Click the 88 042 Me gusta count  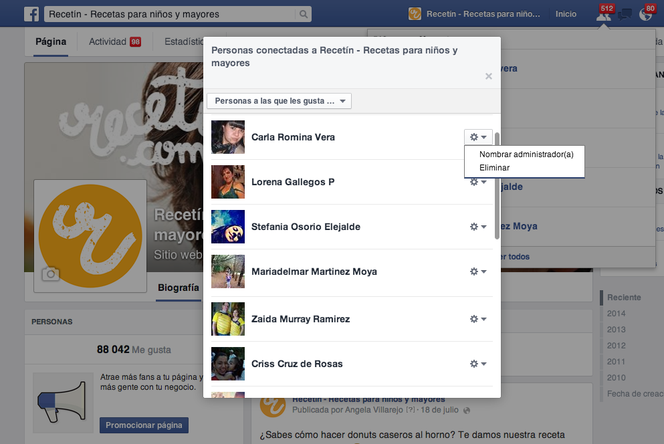[134, 350]
